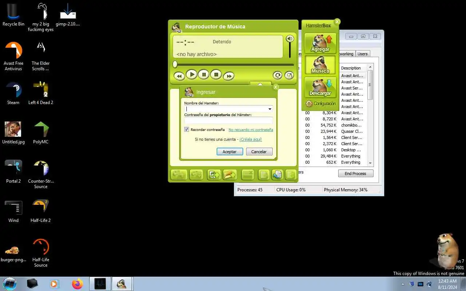The width and height of the screenshot is (466, 291).
Task: Skip to previous track with rewind button
Action: tap(179, 76)
